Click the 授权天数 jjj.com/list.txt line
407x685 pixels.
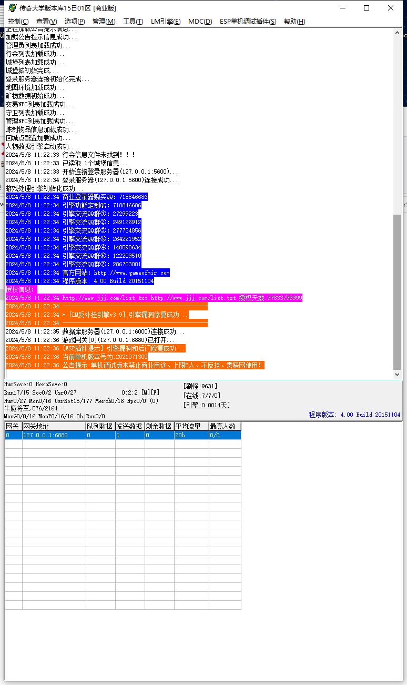(x=154, y=298)
